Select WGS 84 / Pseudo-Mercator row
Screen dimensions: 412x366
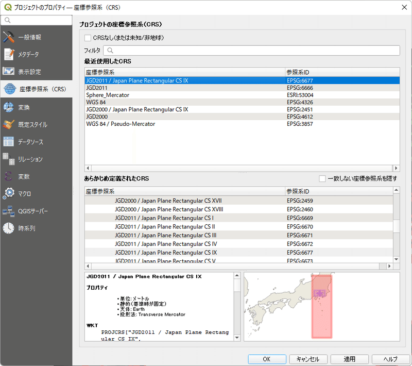tap(242, 124)
